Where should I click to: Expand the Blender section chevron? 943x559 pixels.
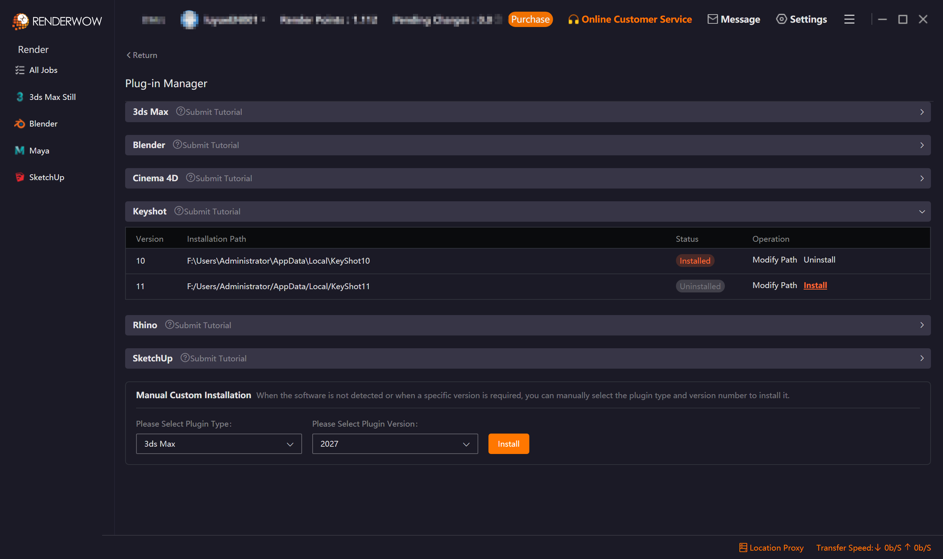pyautogui.click(x=922, y=145)
